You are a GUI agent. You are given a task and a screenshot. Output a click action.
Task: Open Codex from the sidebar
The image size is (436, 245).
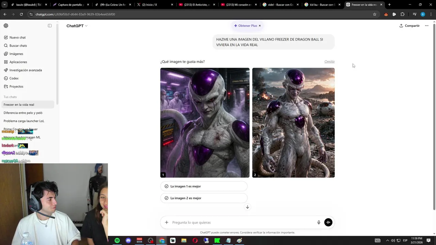point(28,78)
